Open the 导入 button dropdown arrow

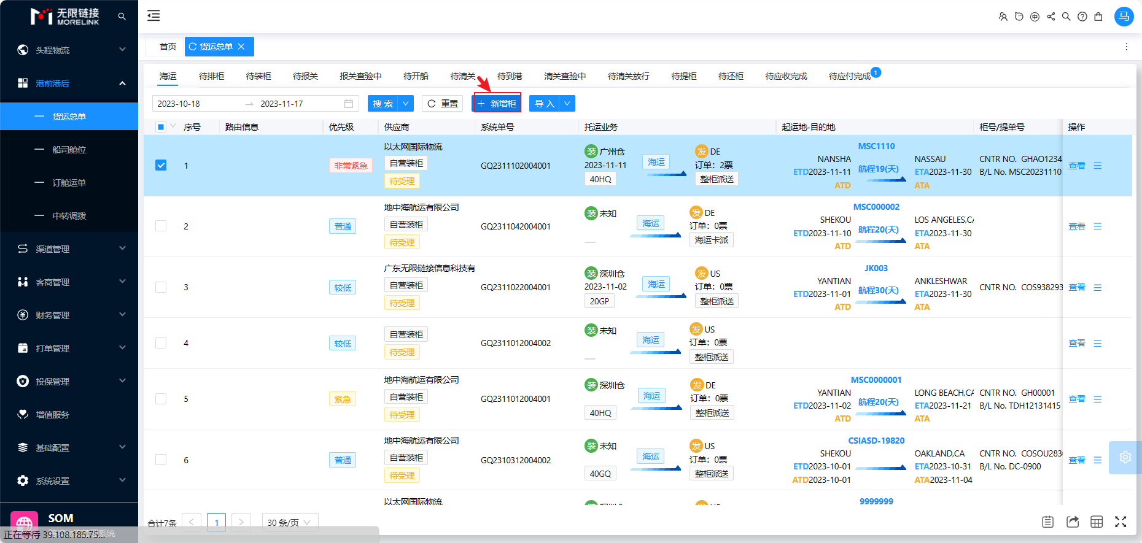click(x=567, y=104)
